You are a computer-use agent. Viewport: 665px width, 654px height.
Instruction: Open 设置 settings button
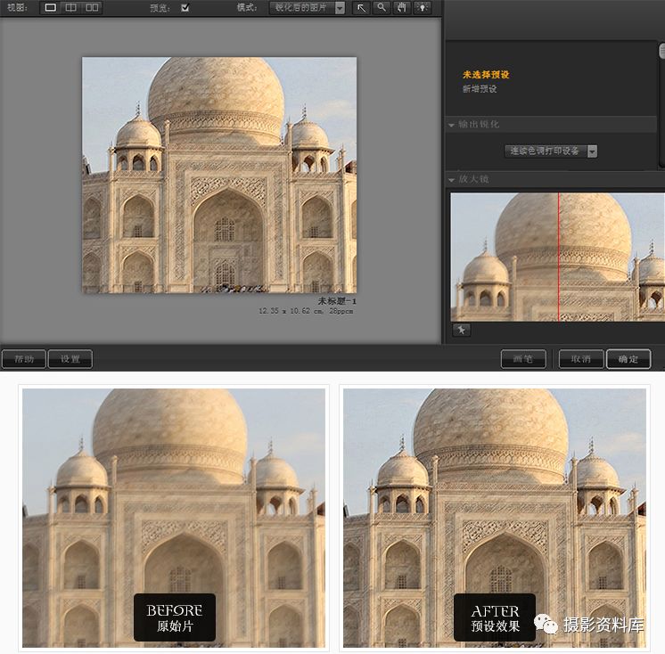click(70, 359)
